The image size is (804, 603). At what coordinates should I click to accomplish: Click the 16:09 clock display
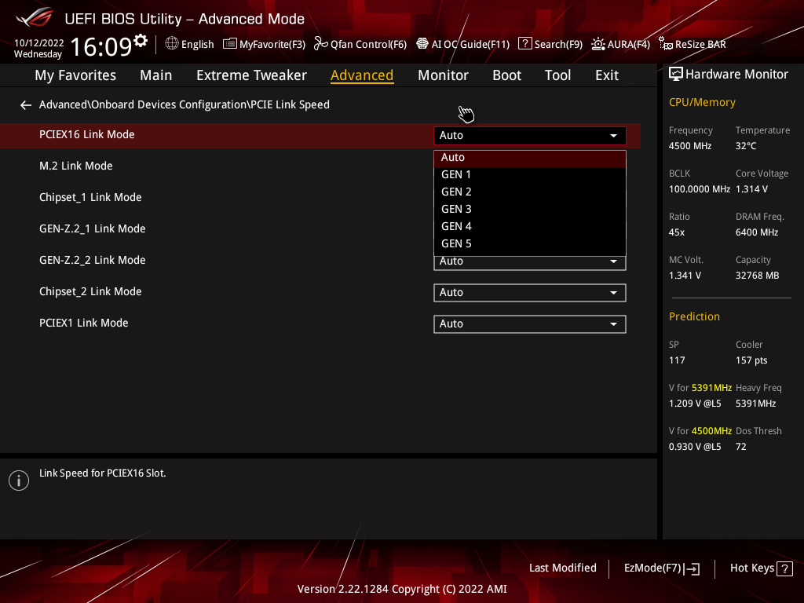(101, 46)
